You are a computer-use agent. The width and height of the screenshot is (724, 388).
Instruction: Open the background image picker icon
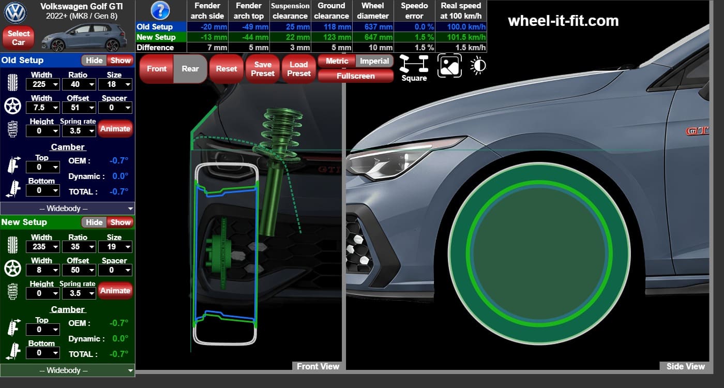click(x=449, y=66)
